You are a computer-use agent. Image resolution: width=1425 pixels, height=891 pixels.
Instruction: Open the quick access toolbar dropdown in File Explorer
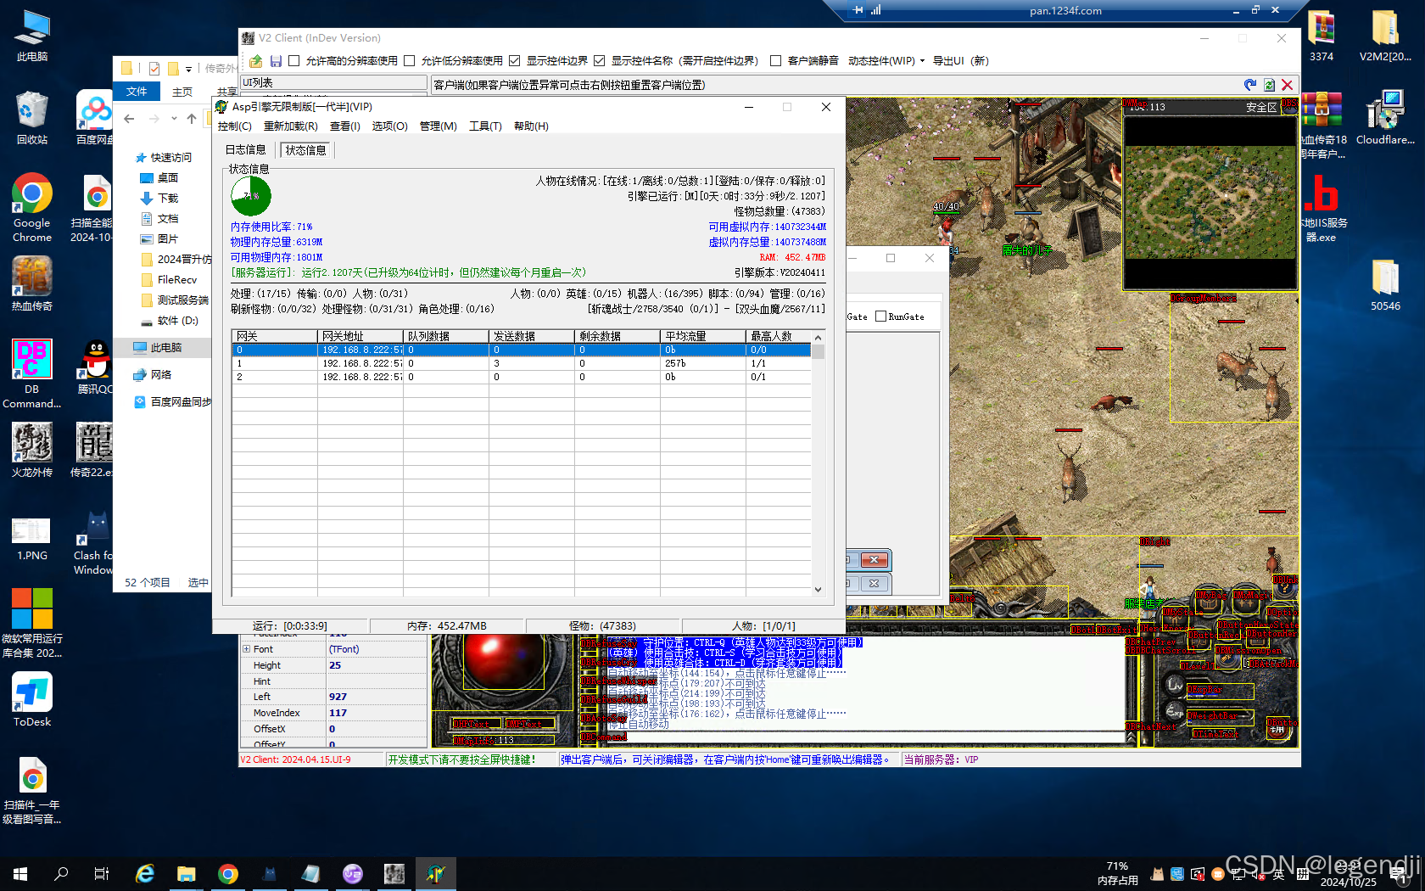pyautogui.click(x=188, y=69)
